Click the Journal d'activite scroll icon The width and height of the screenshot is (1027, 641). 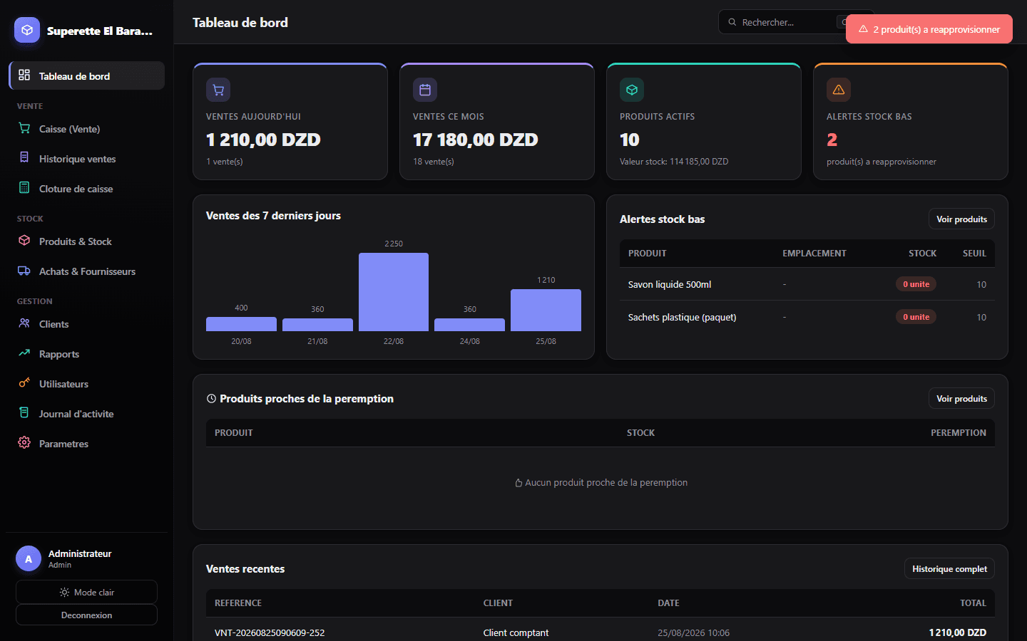click(x=24, y=412)
